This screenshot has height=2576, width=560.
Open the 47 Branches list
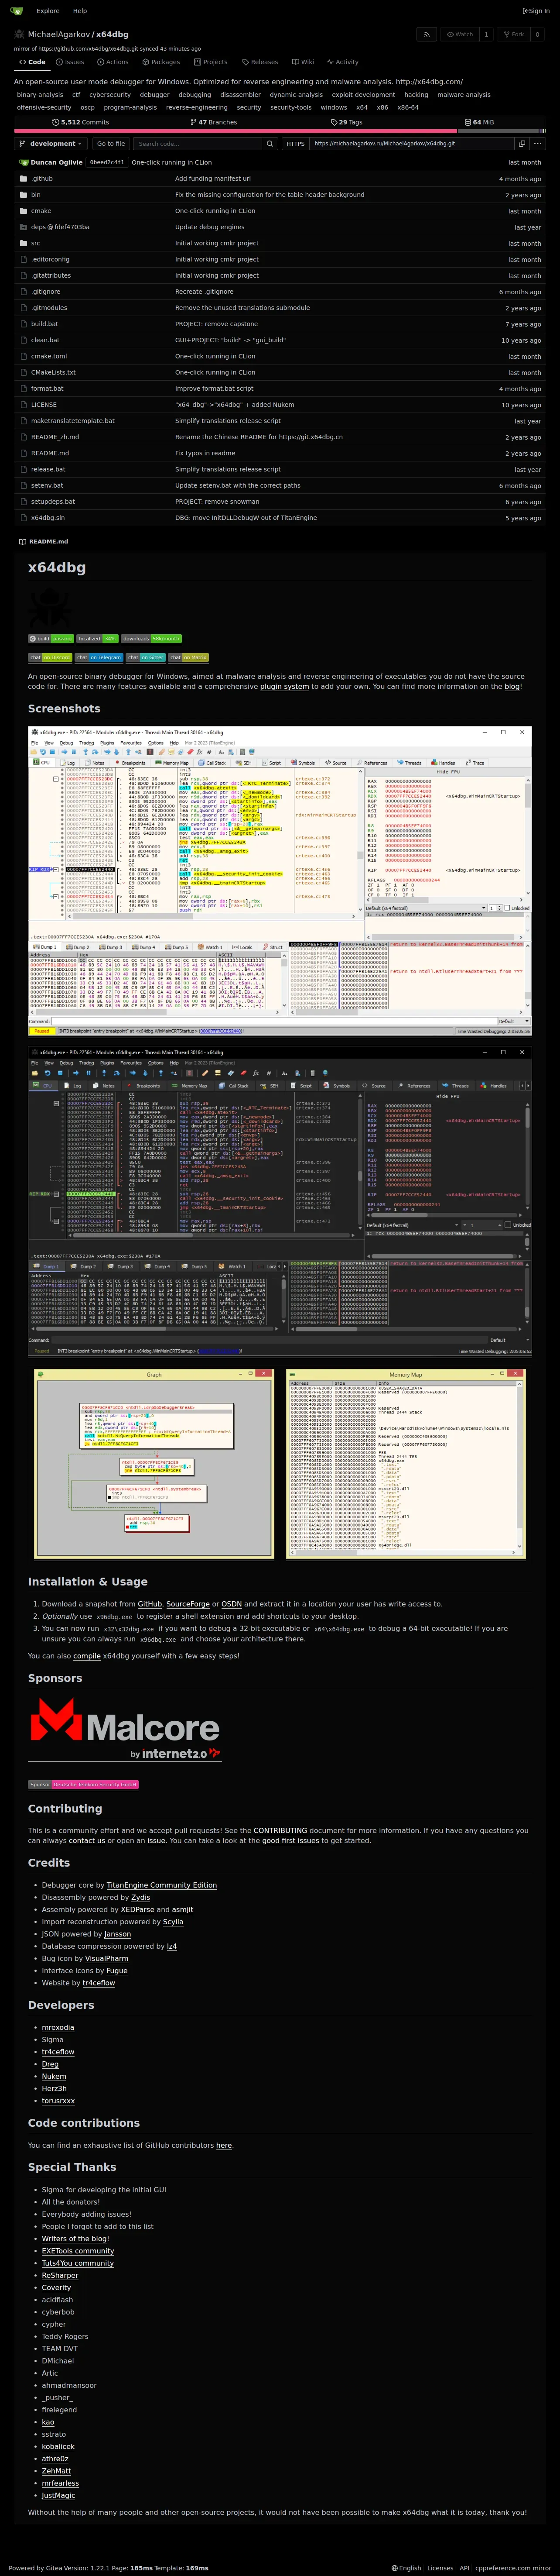click(214, 122)
